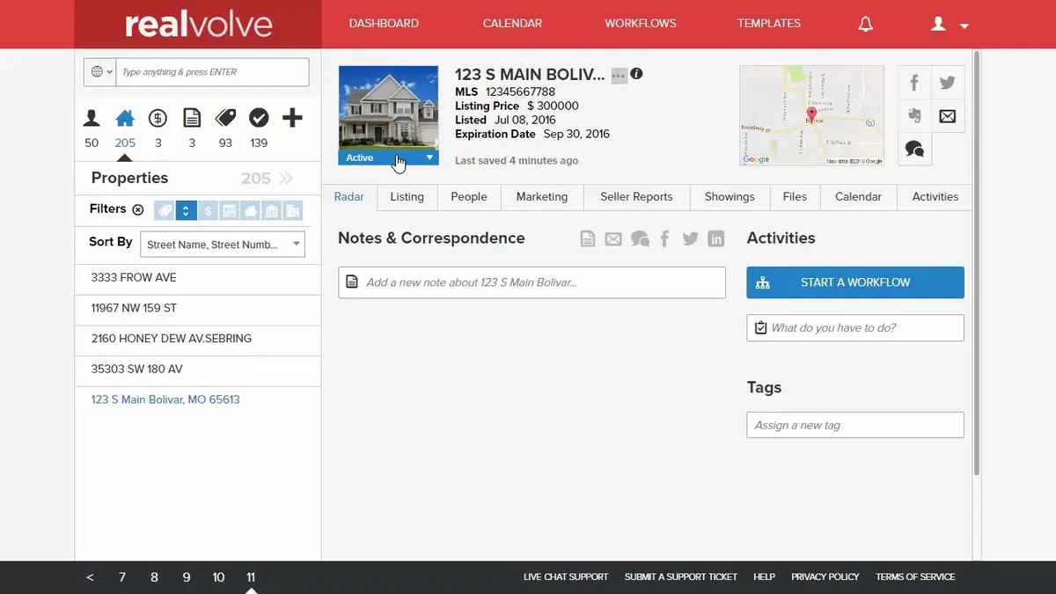
Task: Click the house photo thumbnail
Action: point(388,108)
